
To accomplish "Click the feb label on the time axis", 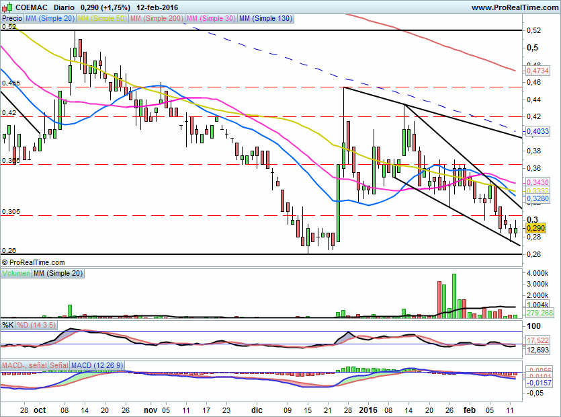I will point(469,410).
